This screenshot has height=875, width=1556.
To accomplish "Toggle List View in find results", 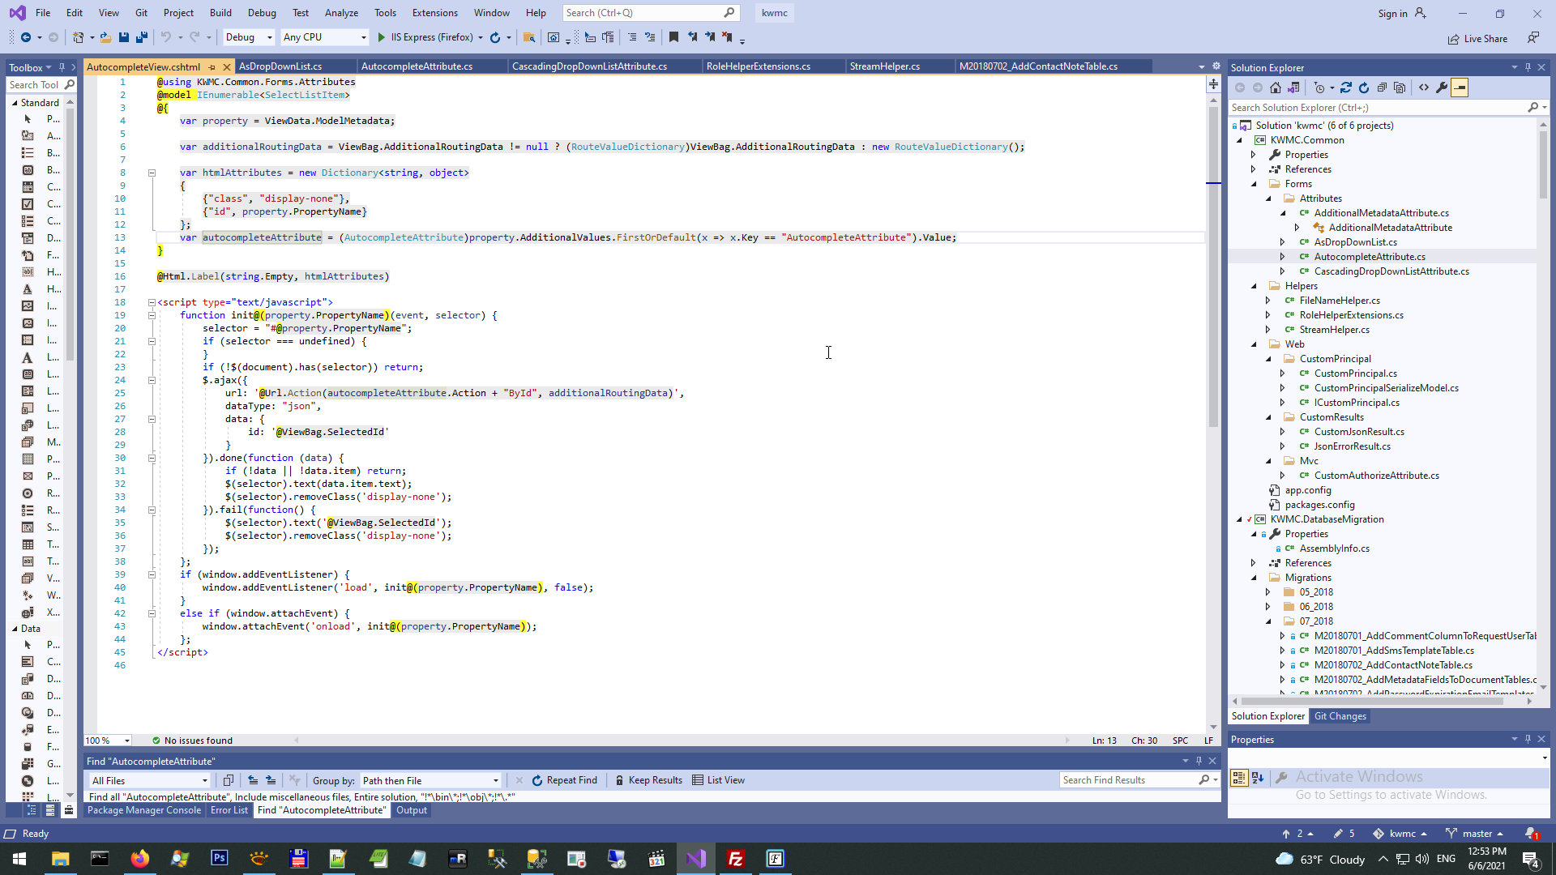I will pyautogui.click(x=718, y=780).
